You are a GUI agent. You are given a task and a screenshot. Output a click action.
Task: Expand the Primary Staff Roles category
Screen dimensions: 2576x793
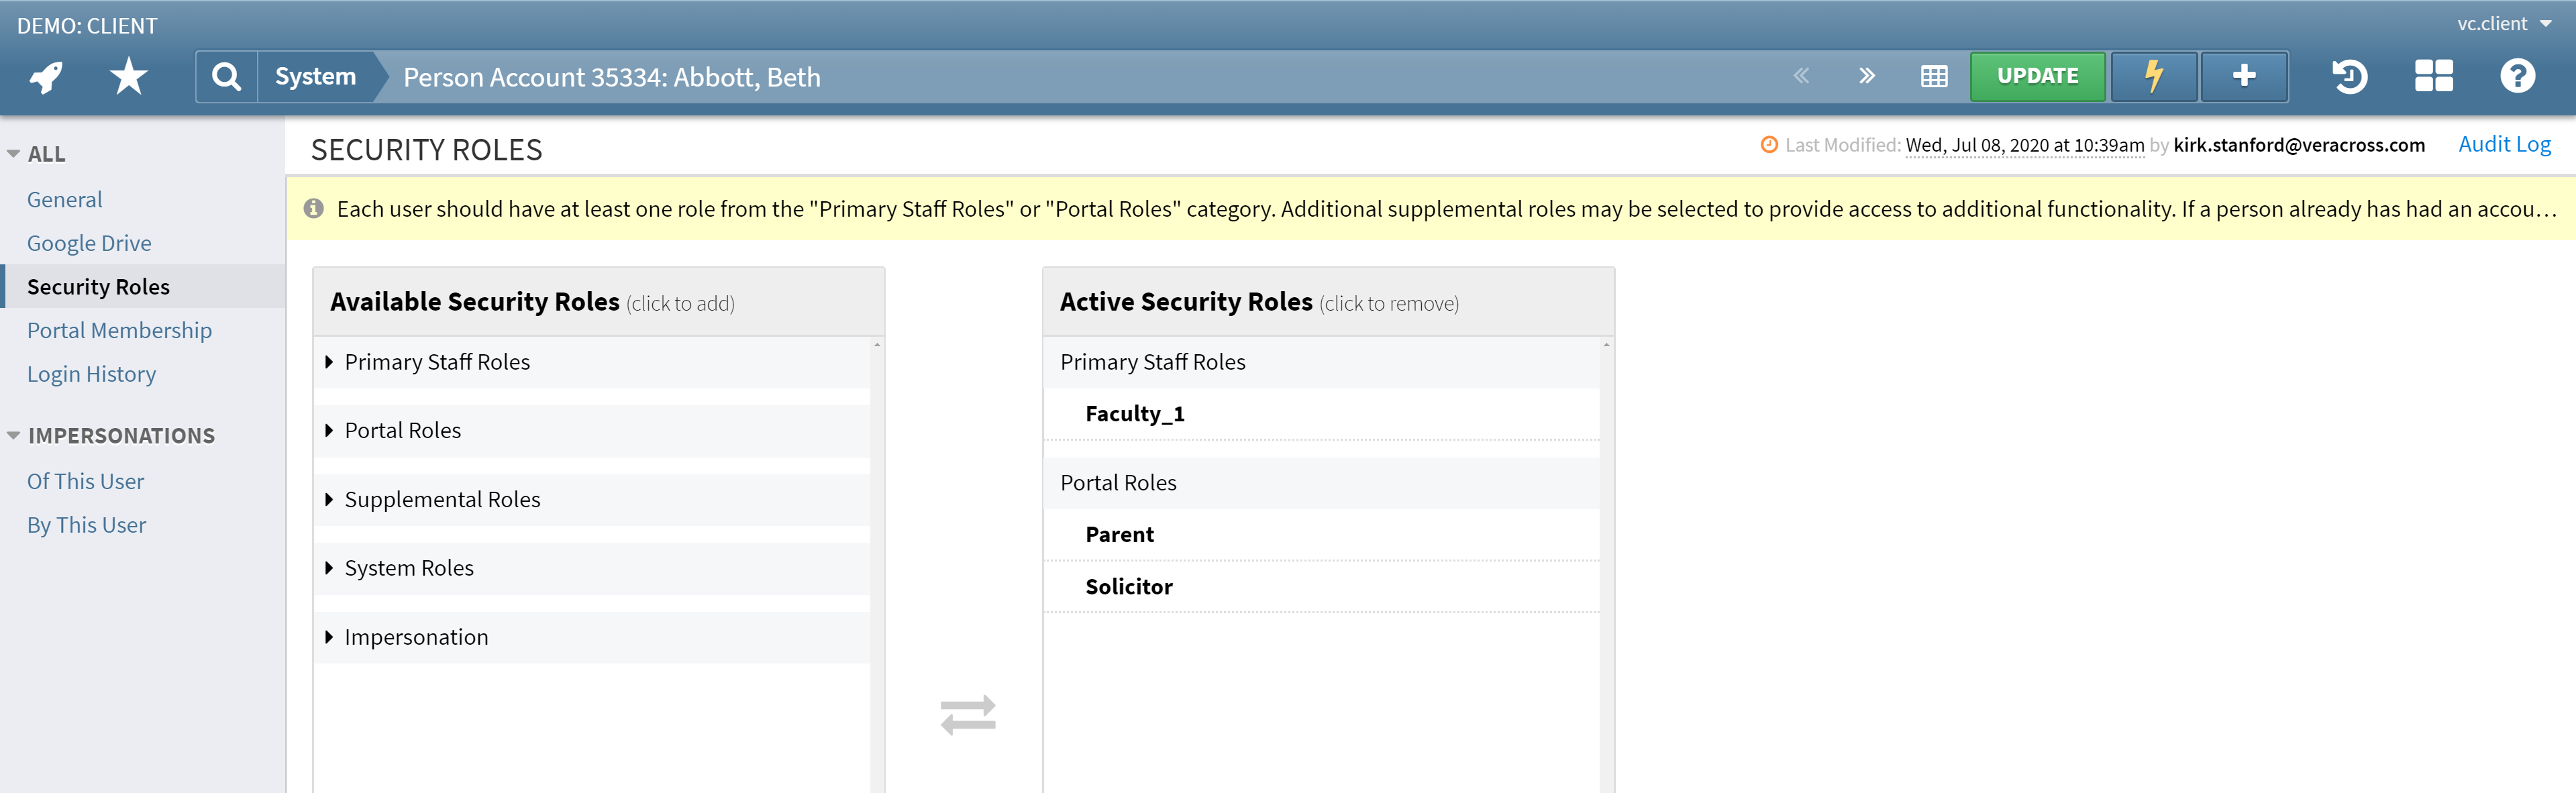point(437,362)
